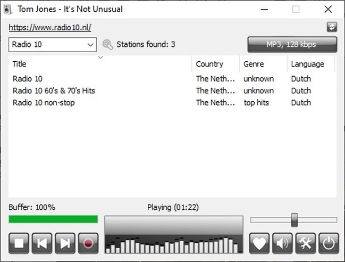The height and width of the screenshot is (262, 345).
Task: Maximize the radio player window
Action: click(296, 9)
